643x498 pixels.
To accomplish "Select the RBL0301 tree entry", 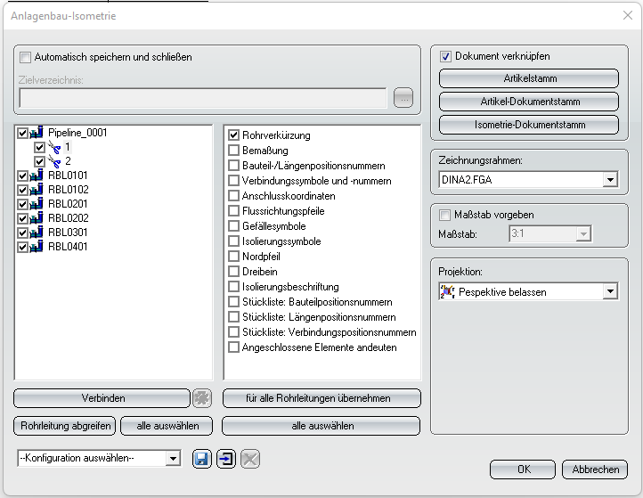I will pyautogui.click(x=68, y=233).
